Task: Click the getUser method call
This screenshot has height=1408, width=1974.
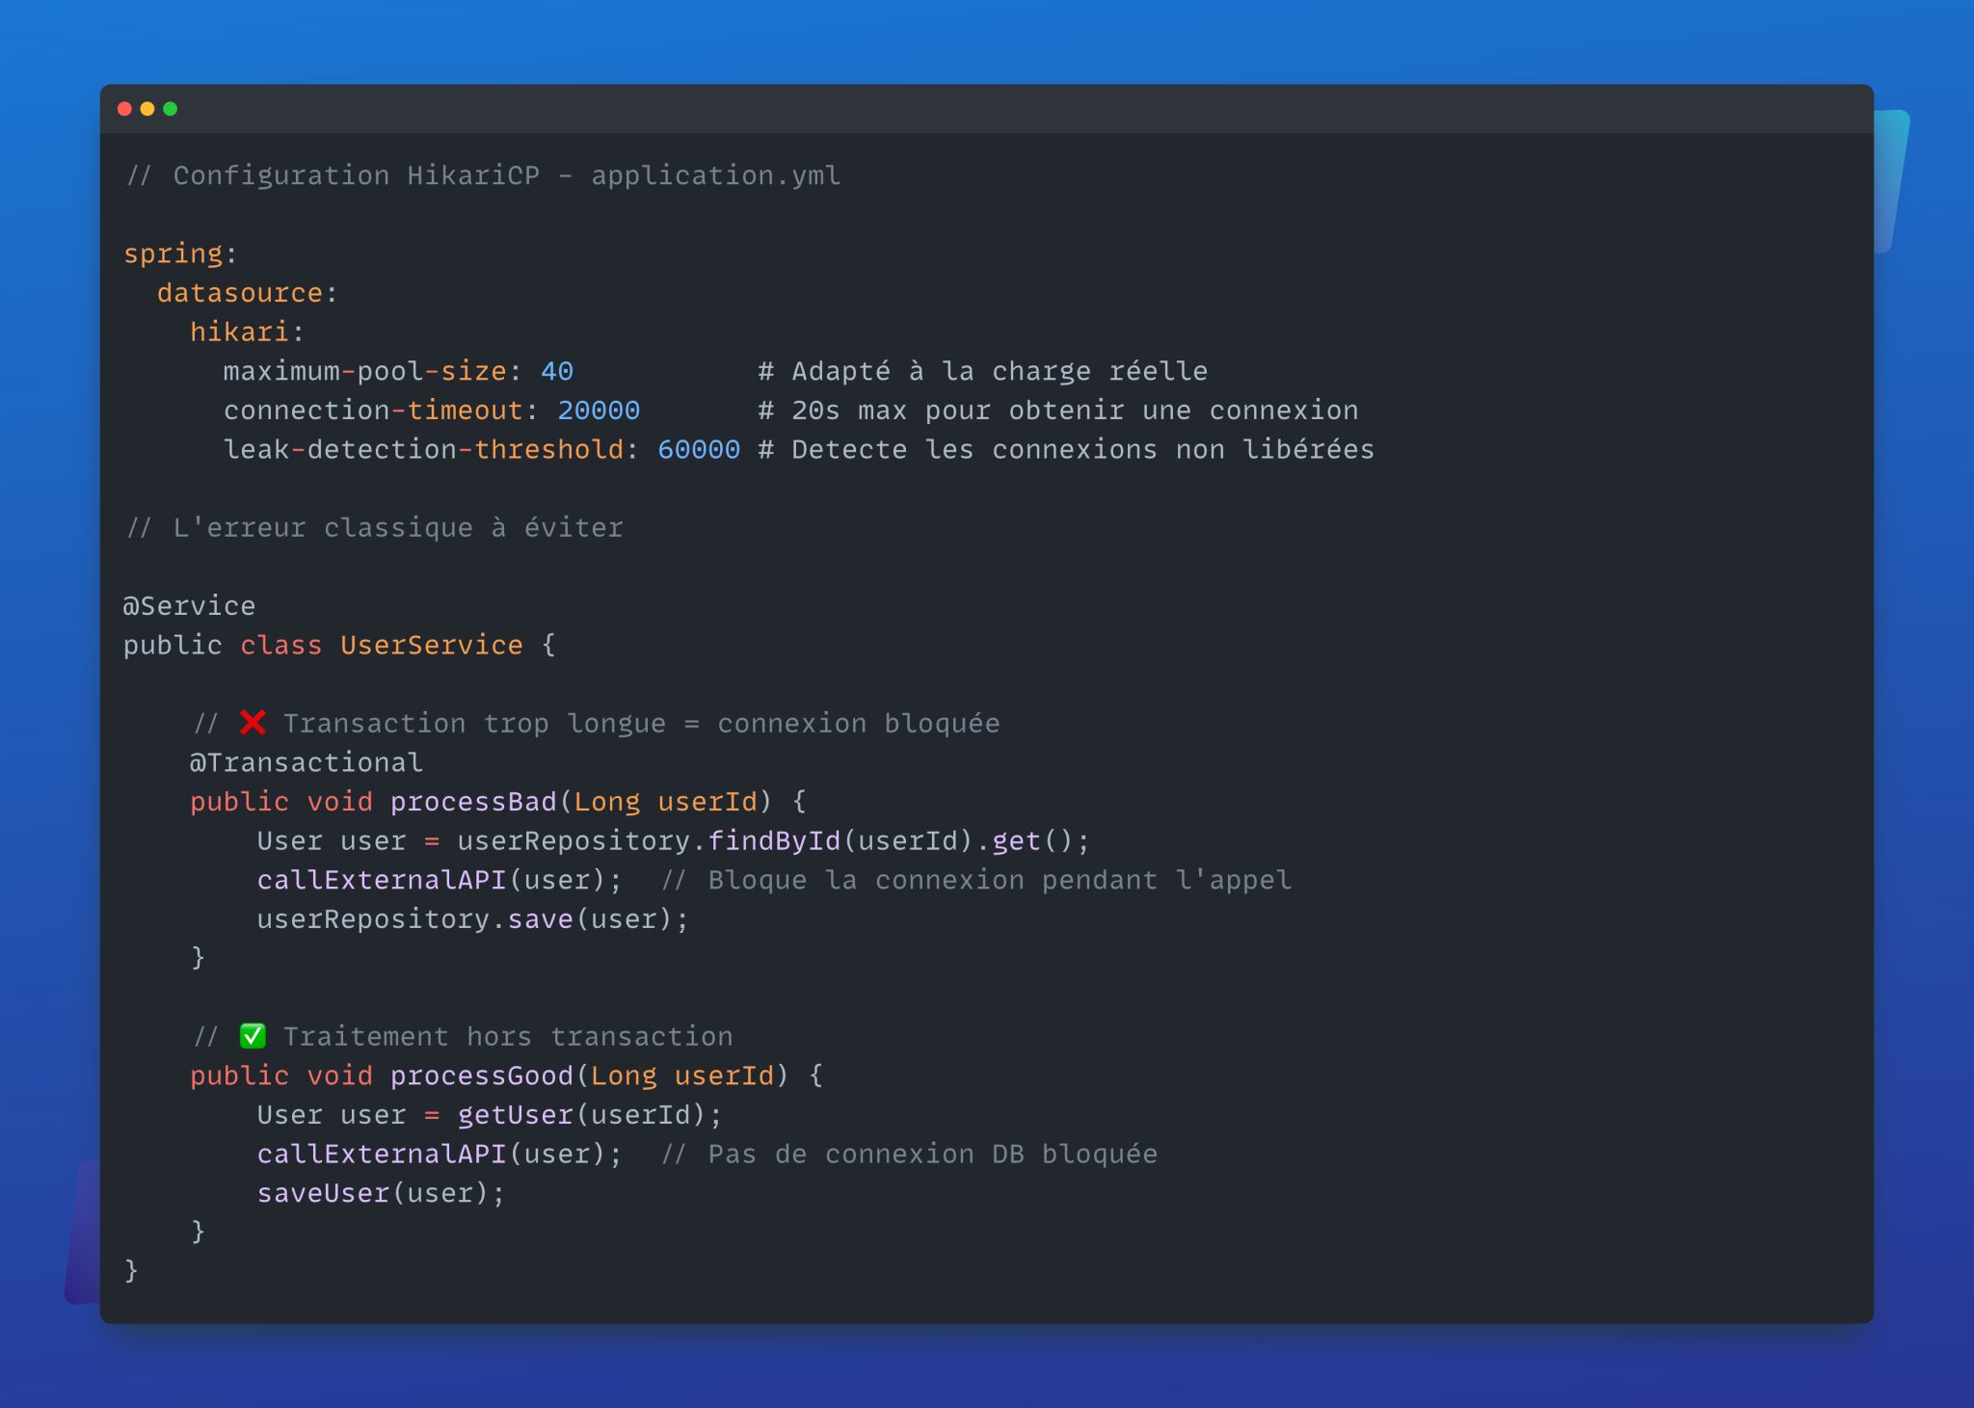Action: coord(515,1115)
